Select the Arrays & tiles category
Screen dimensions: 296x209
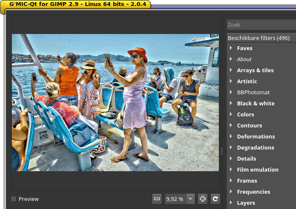pyautogui.click(x=255, y=71)
